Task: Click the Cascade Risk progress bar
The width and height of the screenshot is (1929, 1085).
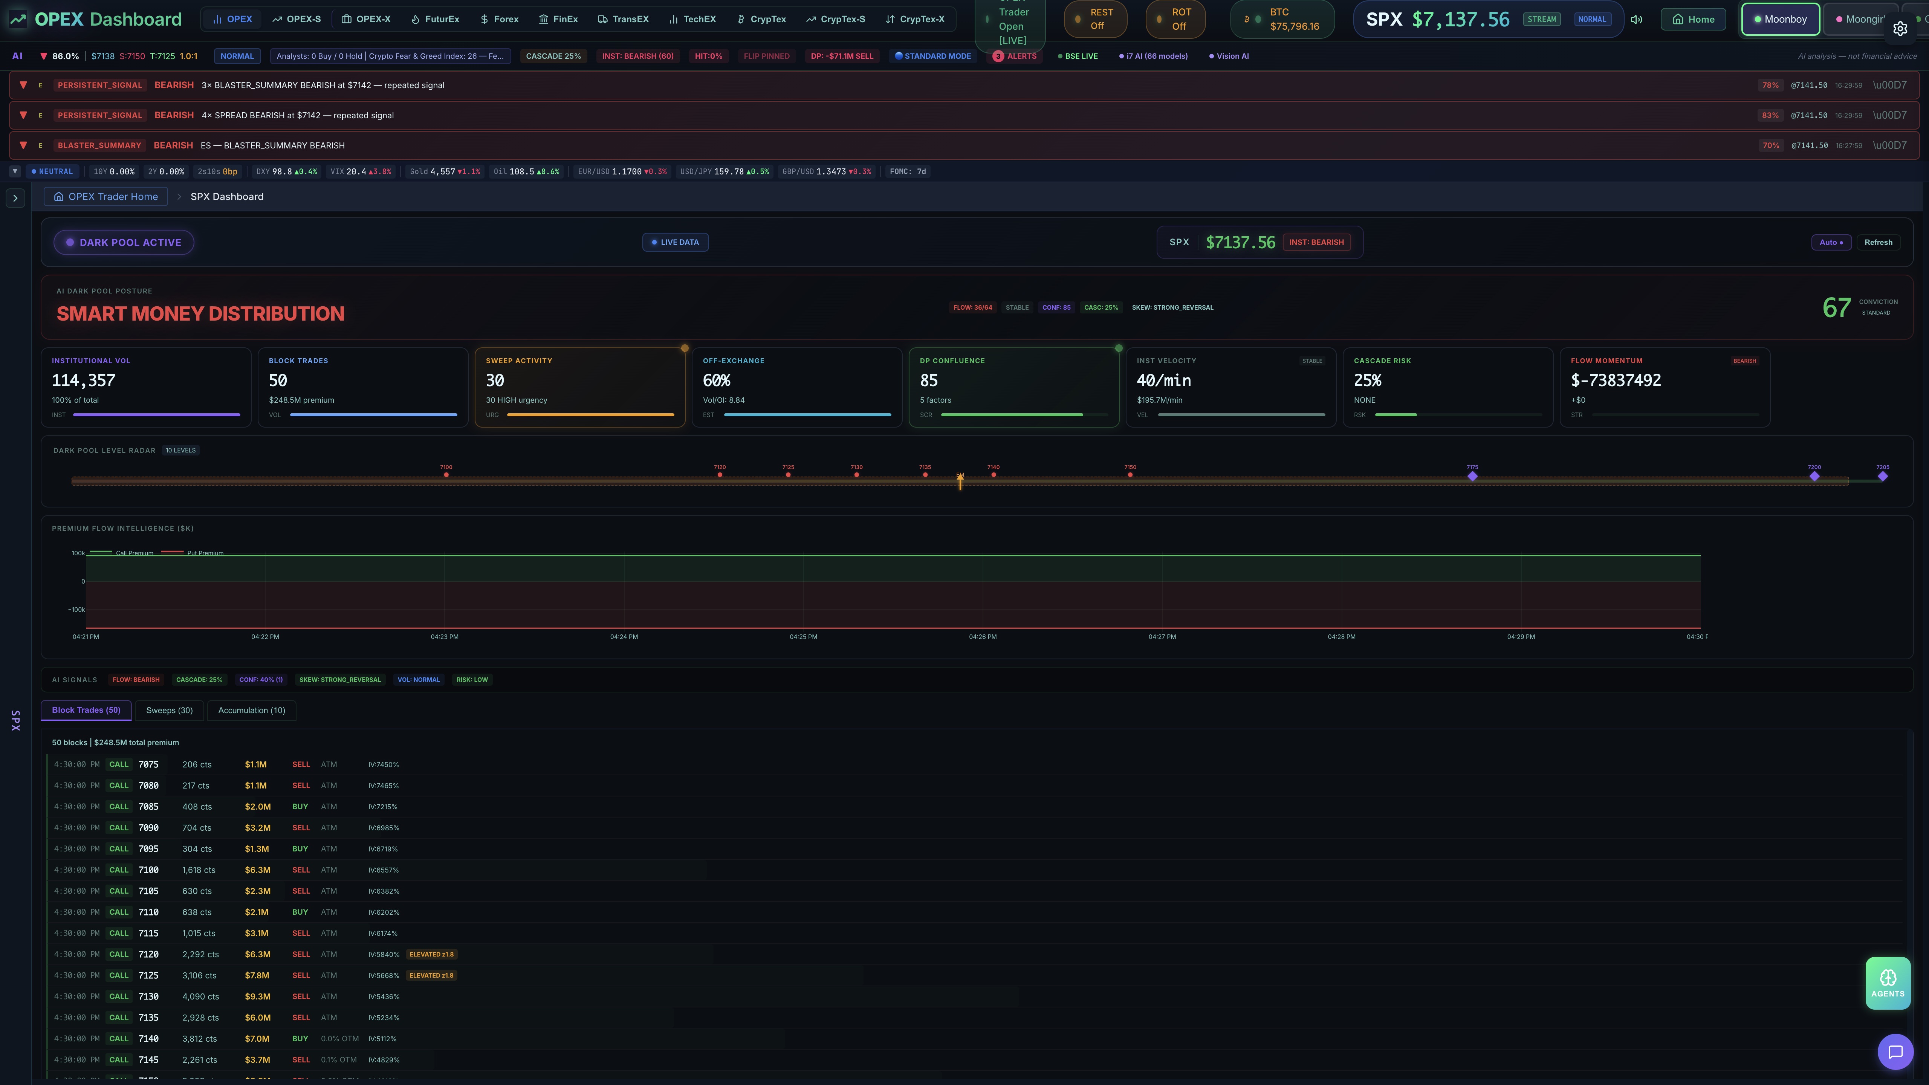Action: coord(1459,415)
